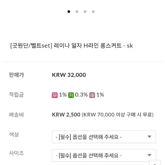165x165 pixels.
Task: Jump to the third image carousel dot
Action: (x=85, y=12)
